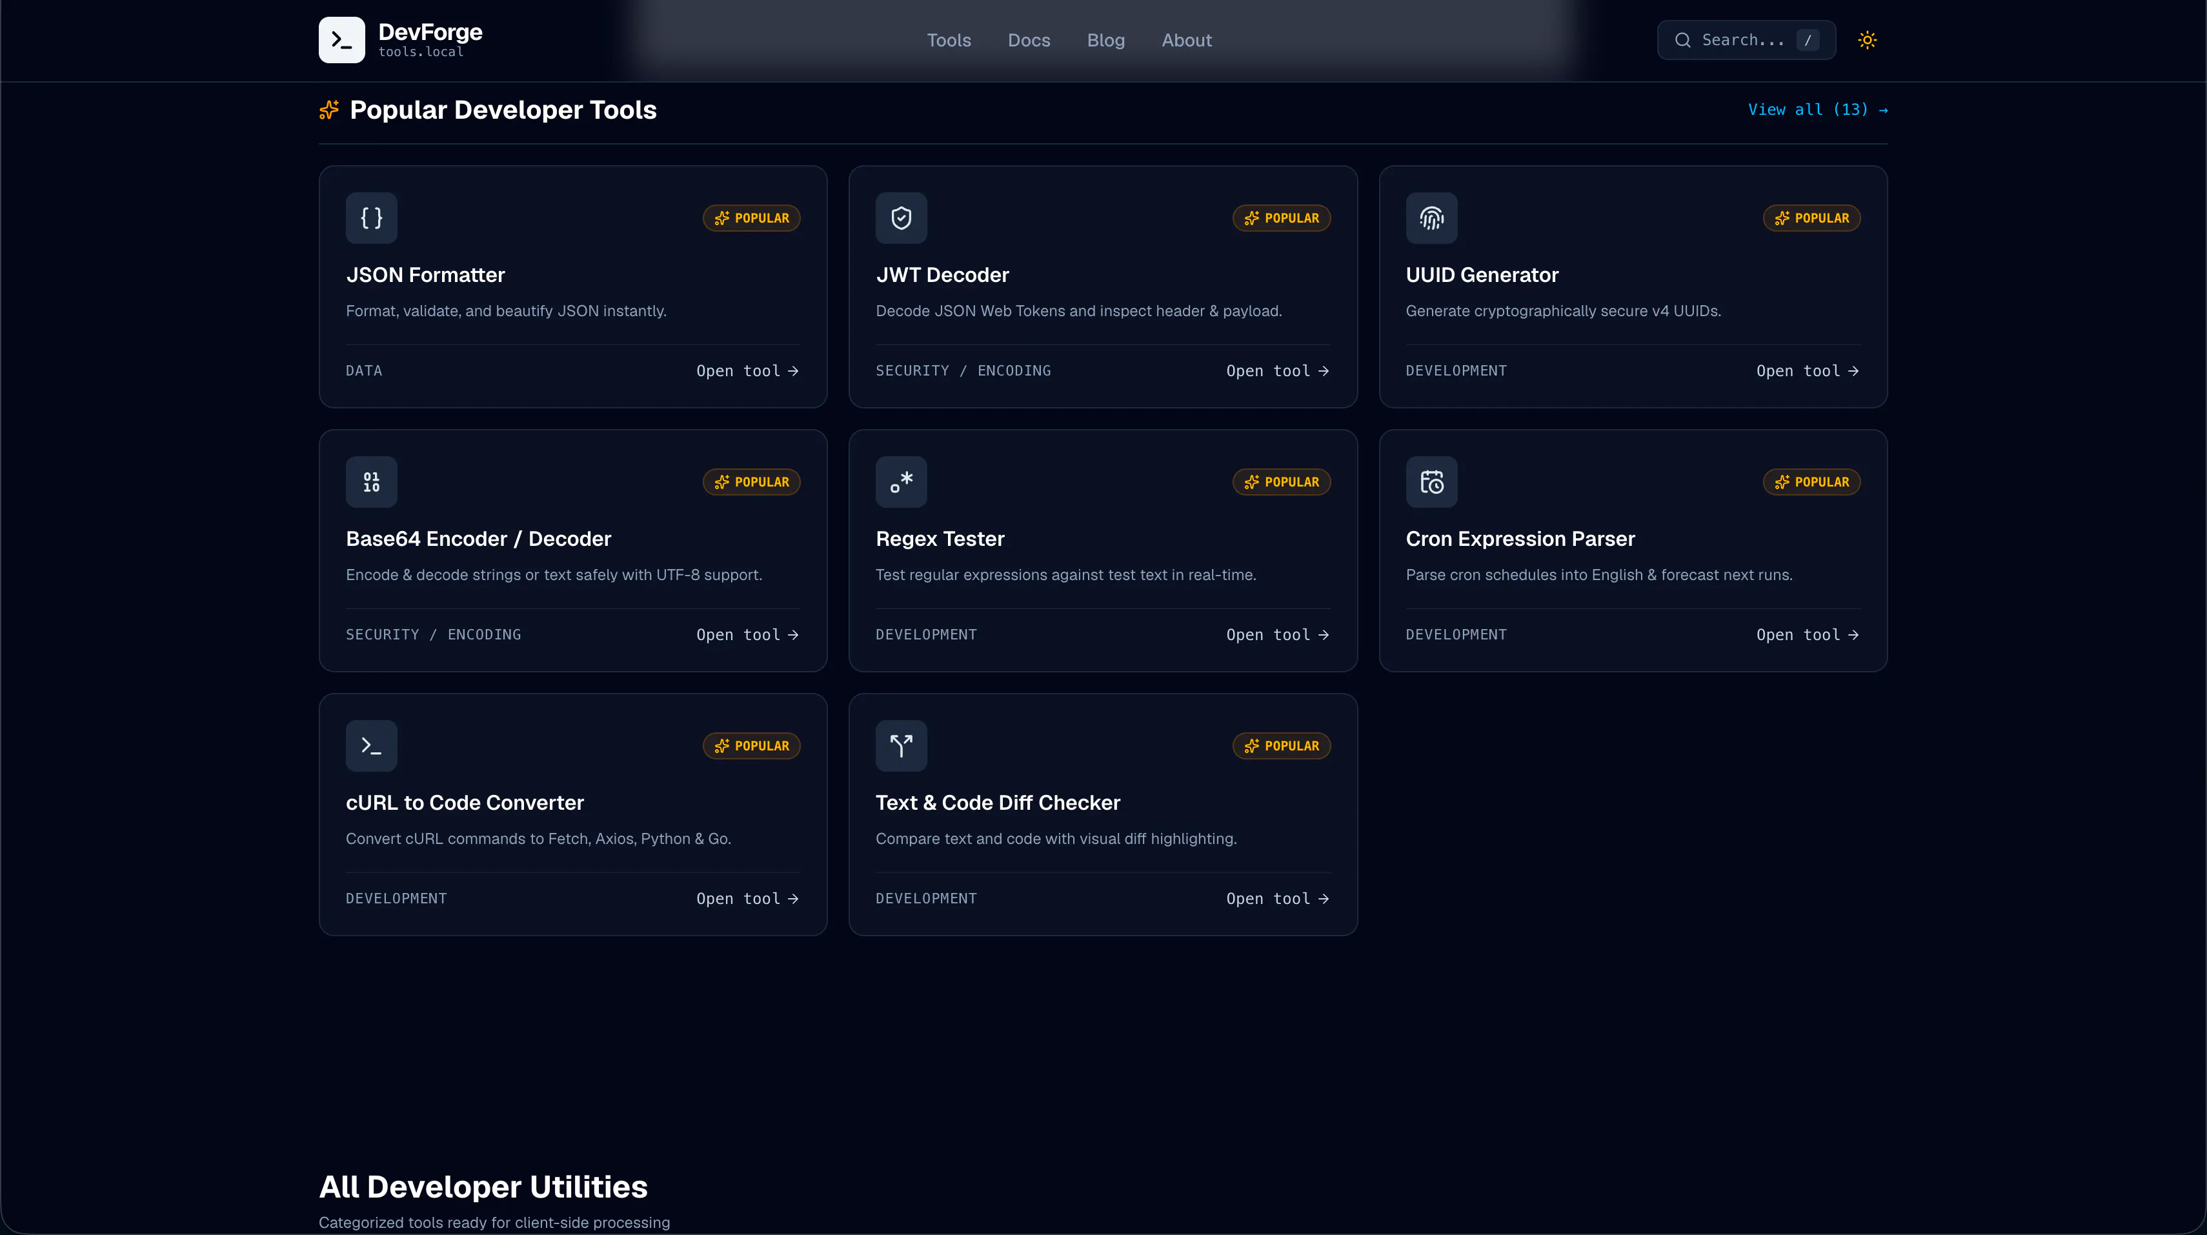This screenshot has height=1235, width=2207.
Task: Click the search magnifier icon
Action: pos(1682,40)
